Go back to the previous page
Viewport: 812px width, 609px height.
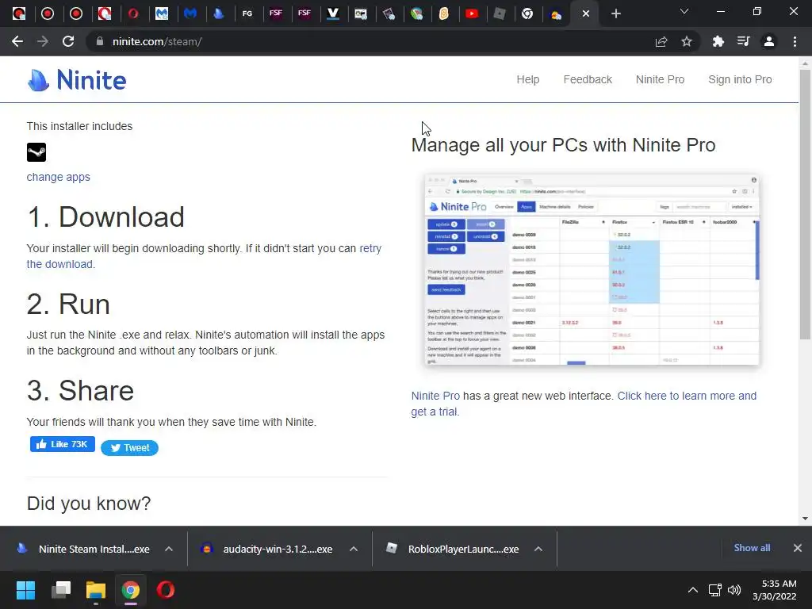click(x=17, y=41)
